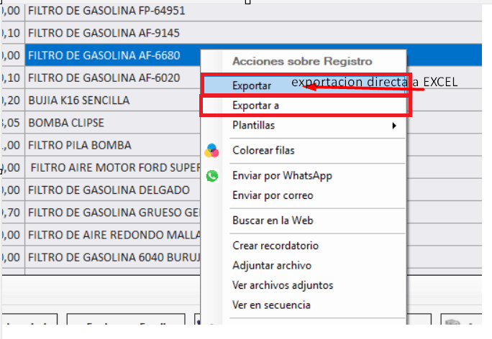Choose Enviar por WhatsApp
The height and width of the screenshot is (339, 492).
282,175
